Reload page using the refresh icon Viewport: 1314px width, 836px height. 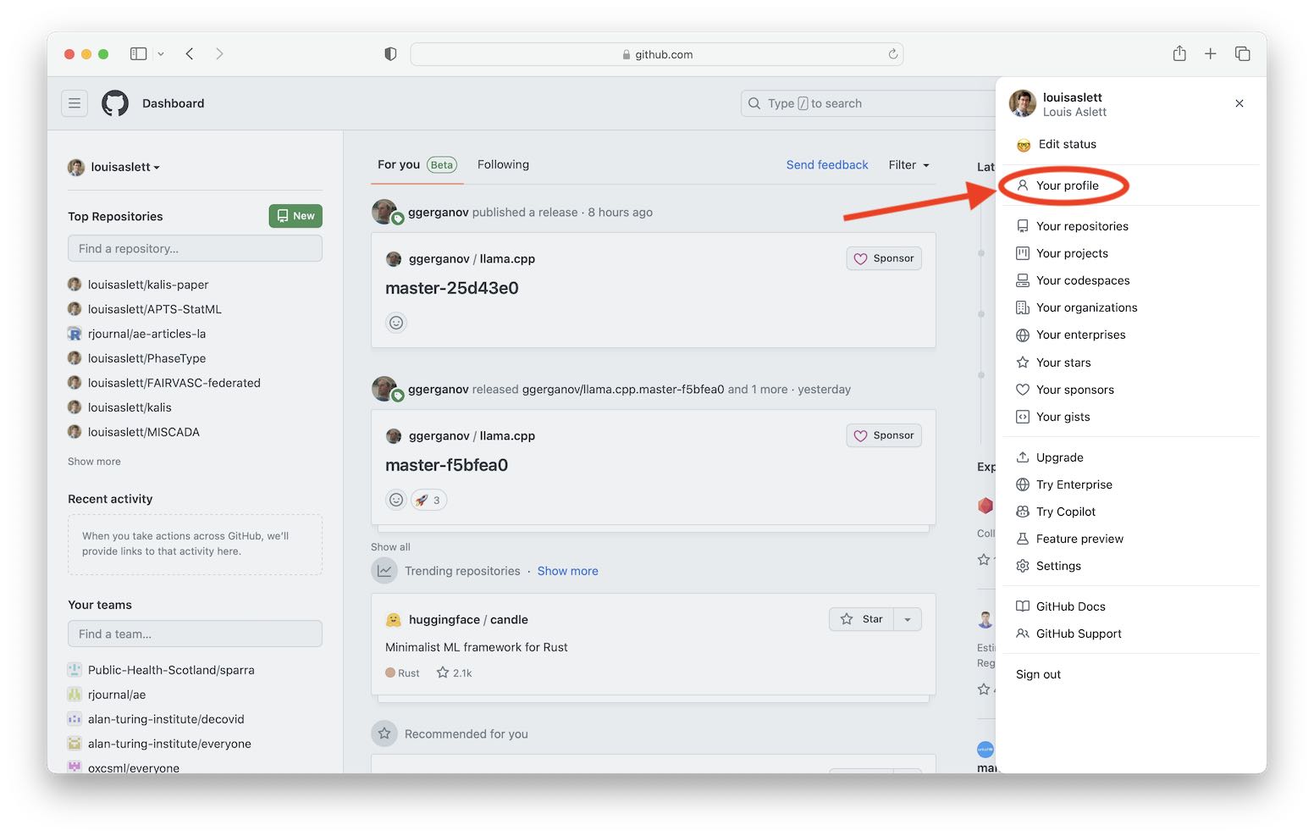[x=892, y=54]
